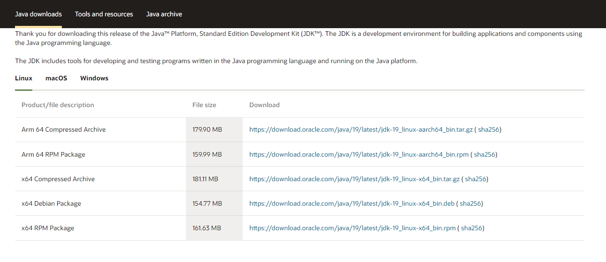606x262 pixels.
Task: Select the Linux tab
Action: pos(24,78)
